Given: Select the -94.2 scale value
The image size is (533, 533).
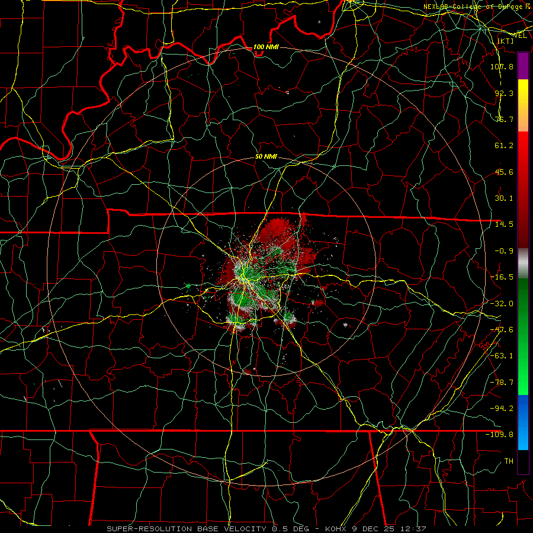Looking at the screenshot, I should (x=502, y=409).
